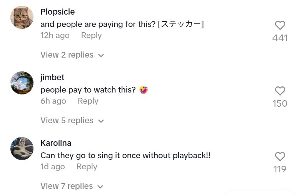
Task: Reply to Karolina's playback comment
Action: coord(87,167)
